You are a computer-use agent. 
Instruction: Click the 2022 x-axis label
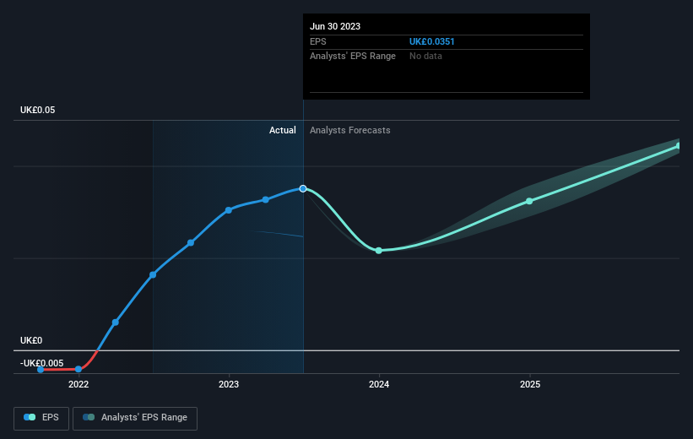[x=79, y=384]
